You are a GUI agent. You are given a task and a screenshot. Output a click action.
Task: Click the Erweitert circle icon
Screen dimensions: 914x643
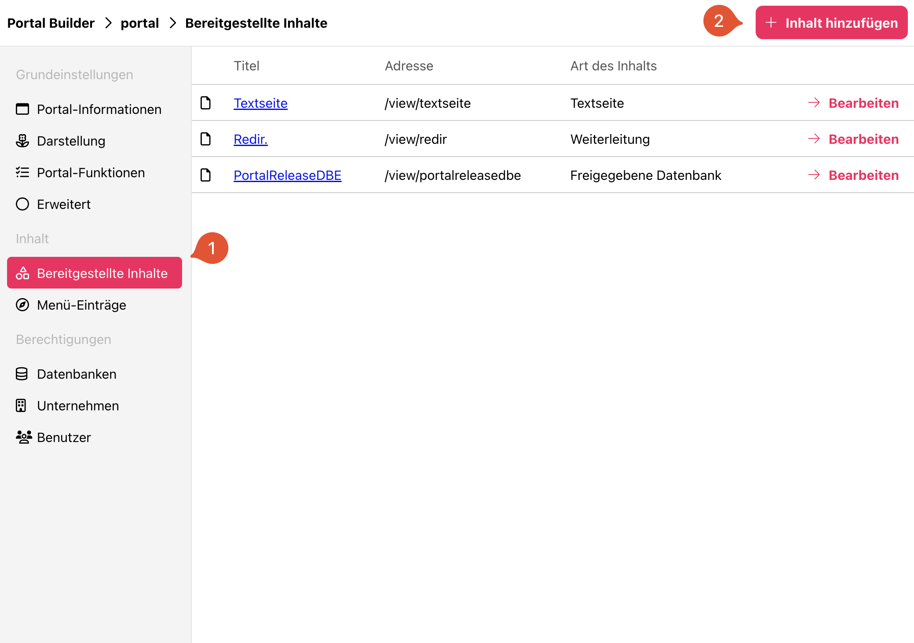[22, 204]
